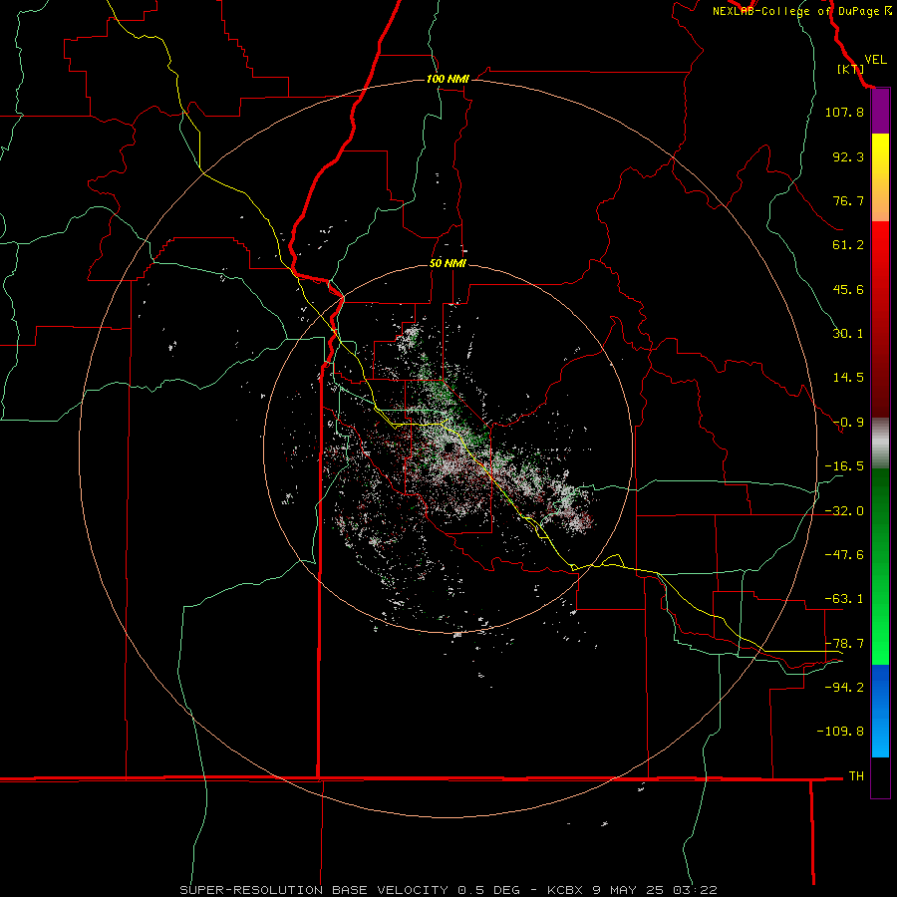The image size is (897, 897).
Task: Click the 14.5 velocity scale value
Action: pyautogui.click(x=848, y=378)
